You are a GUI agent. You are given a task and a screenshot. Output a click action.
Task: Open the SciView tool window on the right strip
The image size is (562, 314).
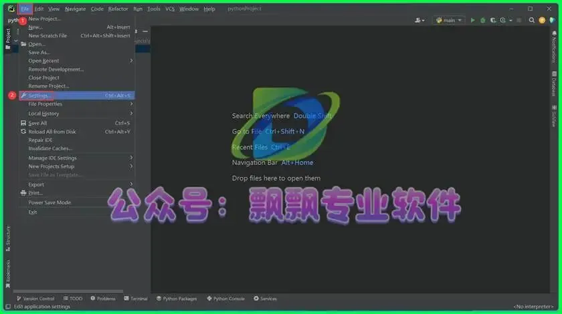(554, 116)
